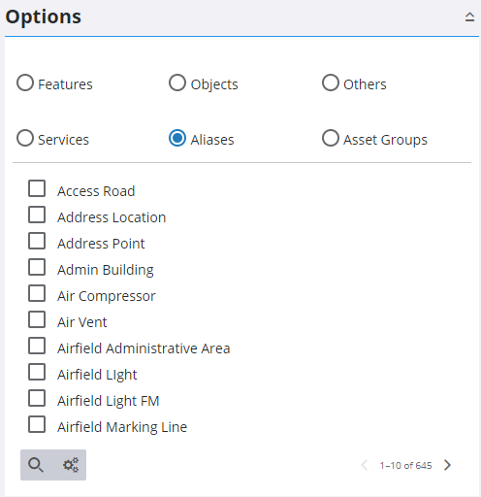Screen dimensions: 481x497
Task: Select the Features radio button
Action: point(25,83)
